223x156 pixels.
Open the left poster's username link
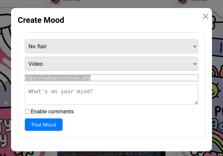coord(72,1)
